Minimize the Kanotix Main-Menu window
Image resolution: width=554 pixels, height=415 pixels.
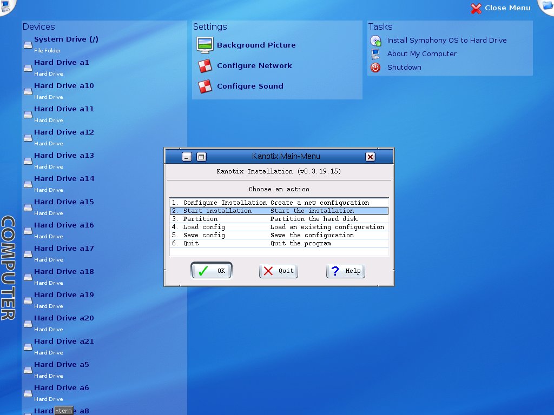(187, 157)
